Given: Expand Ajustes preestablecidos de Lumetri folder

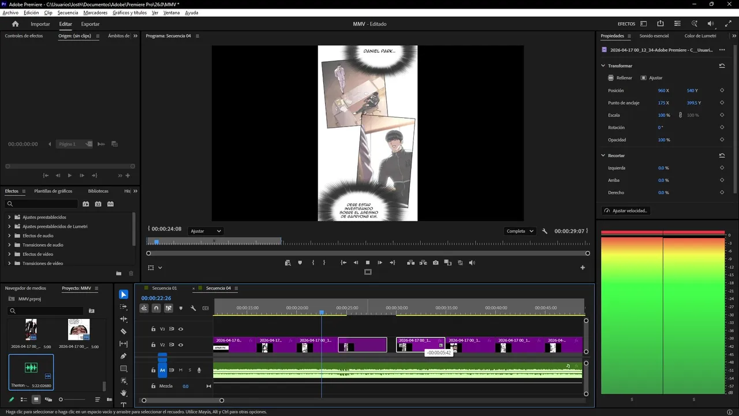Looking at the screenshot, I should 9,226.
